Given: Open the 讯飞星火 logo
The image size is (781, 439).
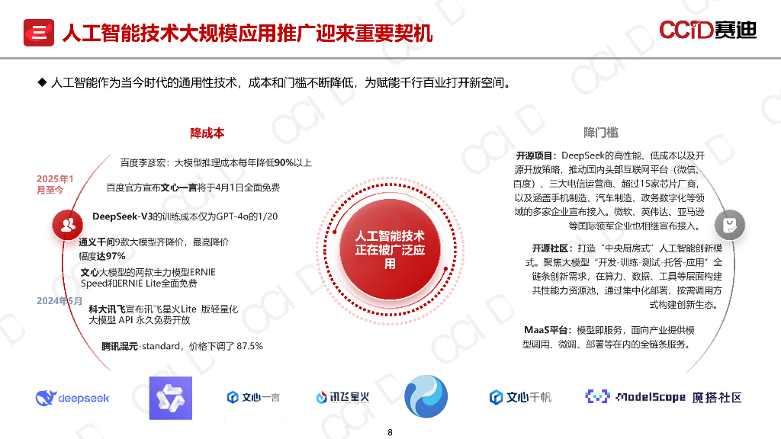Looking at the screenshot, I should (x=342, y=397).
